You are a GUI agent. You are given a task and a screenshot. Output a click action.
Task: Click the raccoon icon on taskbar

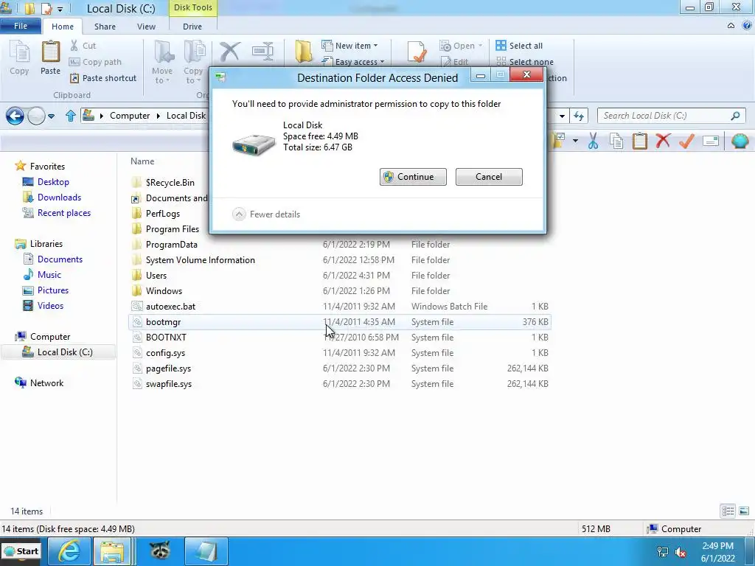[x=159, y=551]
